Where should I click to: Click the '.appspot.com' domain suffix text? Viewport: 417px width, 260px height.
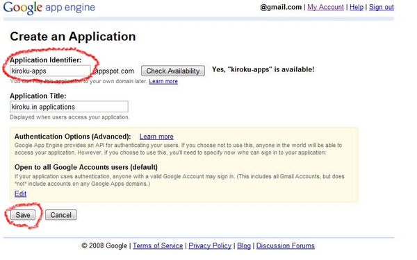[114, 71]
